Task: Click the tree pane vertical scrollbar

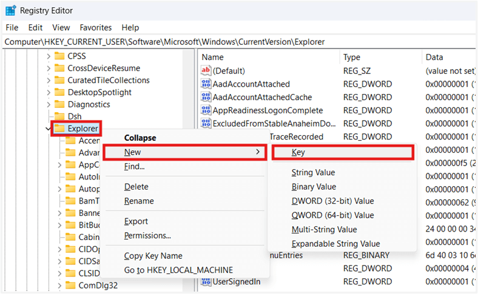Action: [x=188, y=170]
